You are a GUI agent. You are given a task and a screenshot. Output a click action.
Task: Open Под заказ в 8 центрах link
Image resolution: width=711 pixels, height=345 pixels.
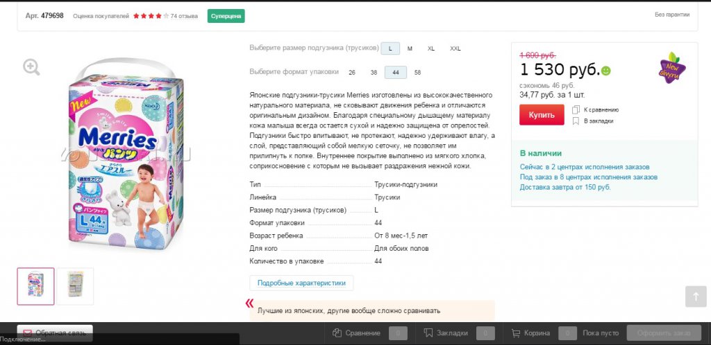589,177
